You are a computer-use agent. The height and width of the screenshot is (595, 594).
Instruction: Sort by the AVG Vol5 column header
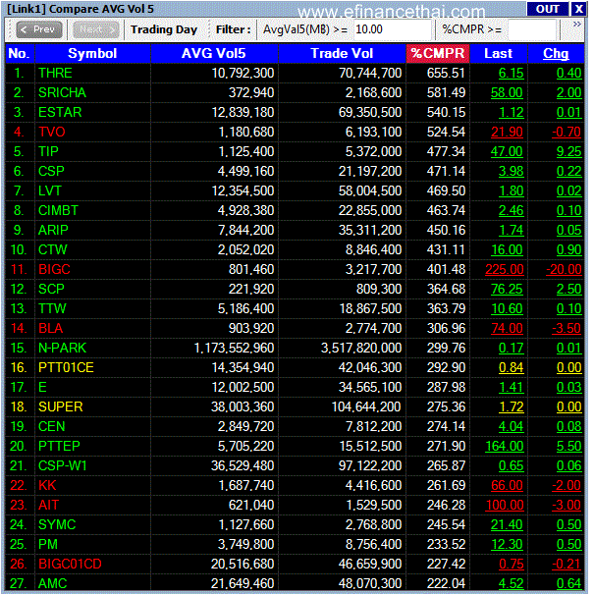pos(214,53)
